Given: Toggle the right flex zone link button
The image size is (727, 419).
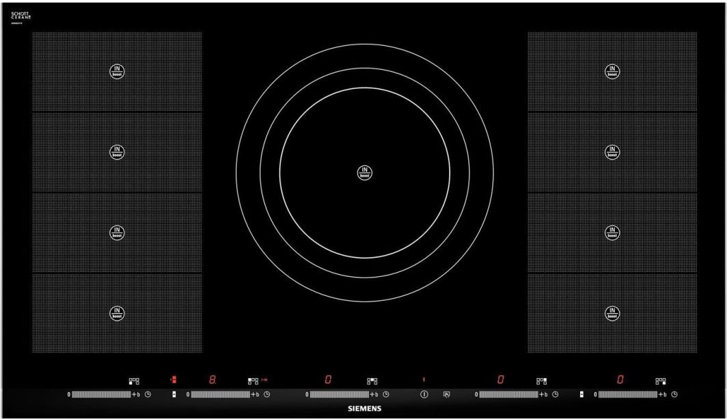Looking at the screenshot, I should (x=581, y=394).
